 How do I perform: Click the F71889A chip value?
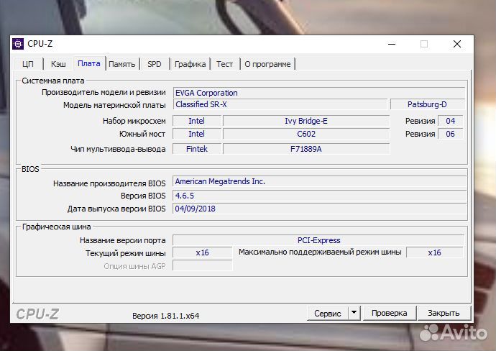click(306, 149)
